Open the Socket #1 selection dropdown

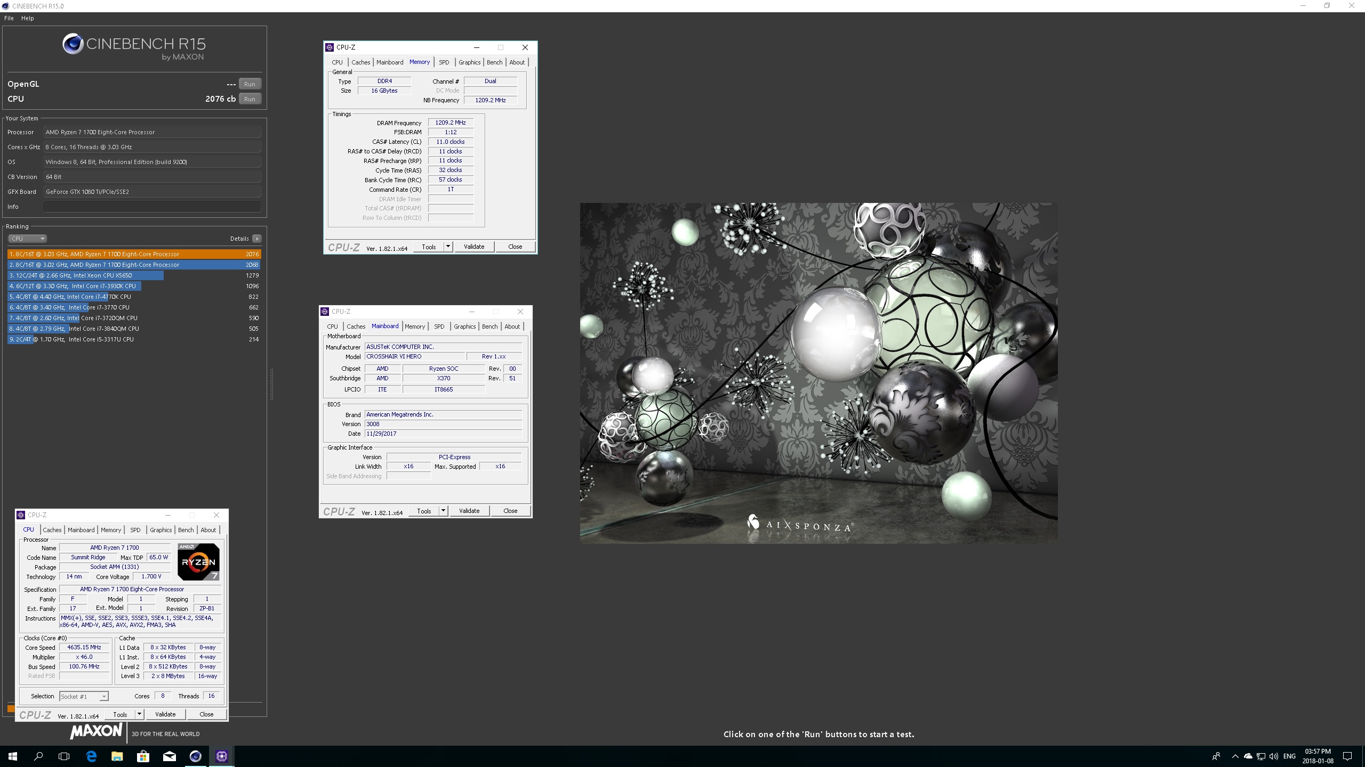pyautogui.click(x=84, y=696)
